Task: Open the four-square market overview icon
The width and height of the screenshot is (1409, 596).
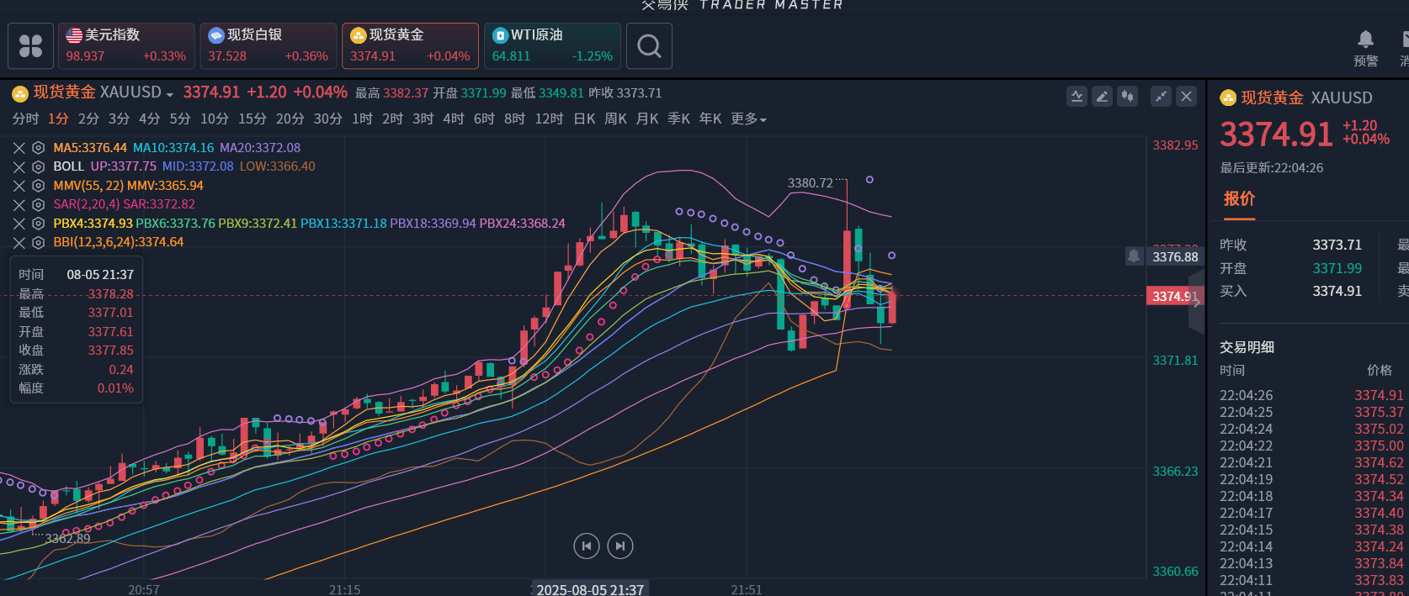Action: [x=31, y=45]
